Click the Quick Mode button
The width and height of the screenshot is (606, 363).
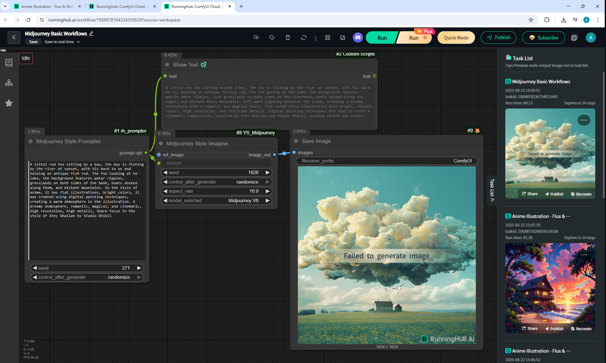coord(456,38)
